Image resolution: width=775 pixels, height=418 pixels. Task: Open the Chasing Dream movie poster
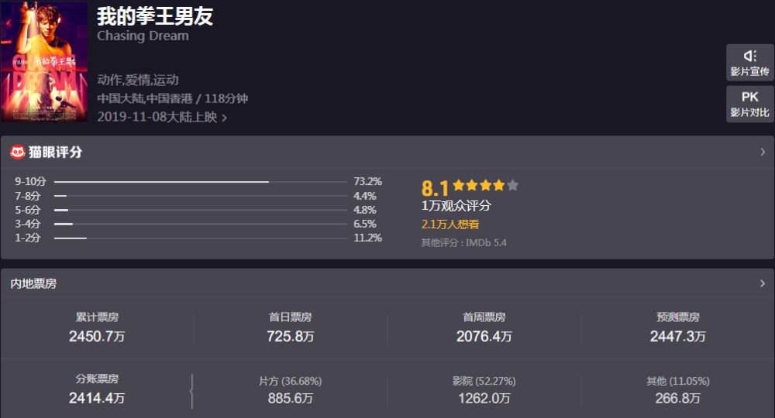[x=44, y=62]
